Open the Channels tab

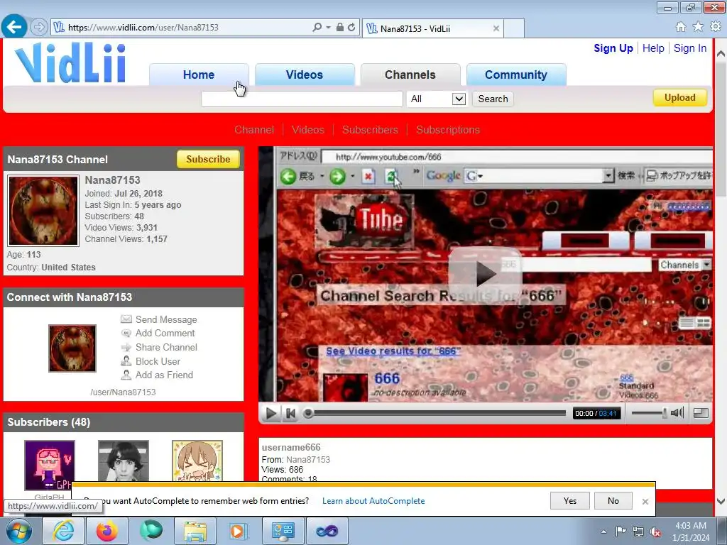tap(410, 75)
